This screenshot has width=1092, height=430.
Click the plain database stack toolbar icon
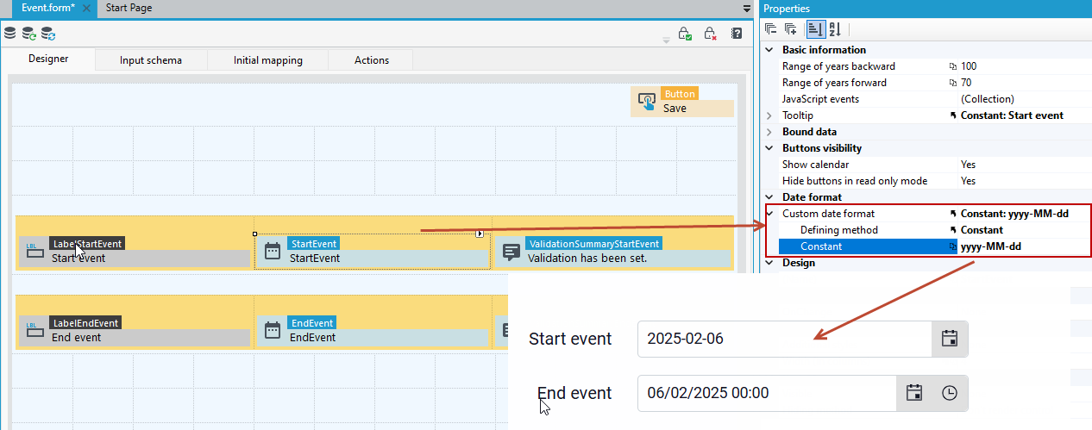[10, 34]
